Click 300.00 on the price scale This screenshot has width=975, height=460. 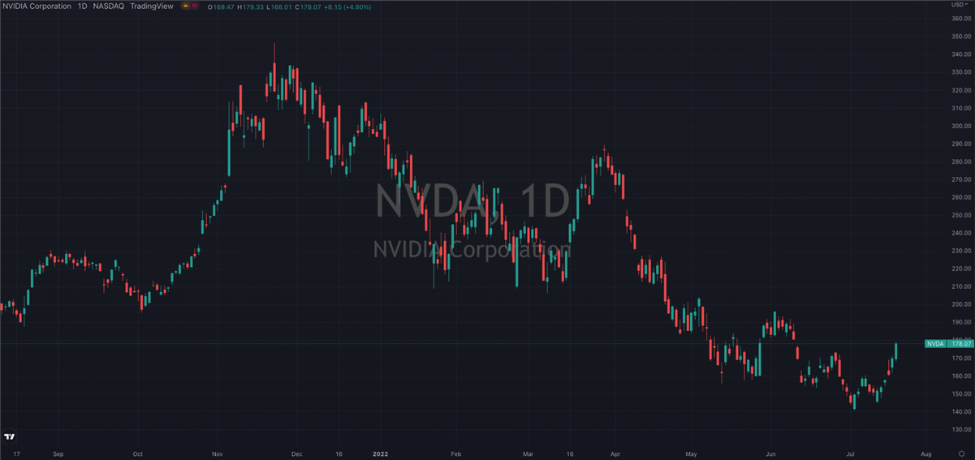[x=961, y=126]
